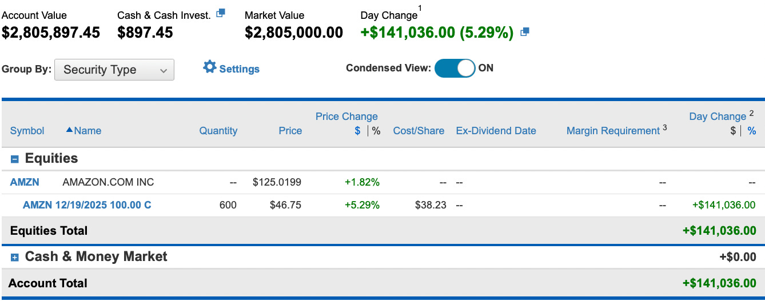This screenshot has height=301, width=765.
Task: Sort by the Price column header
Action: click(290, 131)
